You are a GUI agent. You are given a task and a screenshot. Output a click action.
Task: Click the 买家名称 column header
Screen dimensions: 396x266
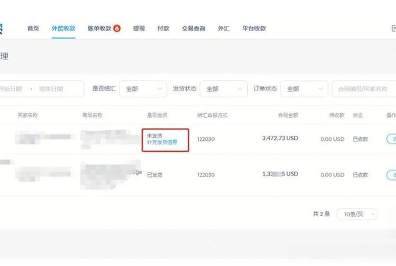point(28,115)
